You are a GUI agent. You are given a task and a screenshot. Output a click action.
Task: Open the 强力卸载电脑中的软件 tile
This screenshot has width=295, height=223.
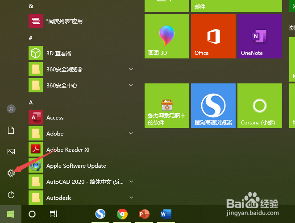(166, 106)
